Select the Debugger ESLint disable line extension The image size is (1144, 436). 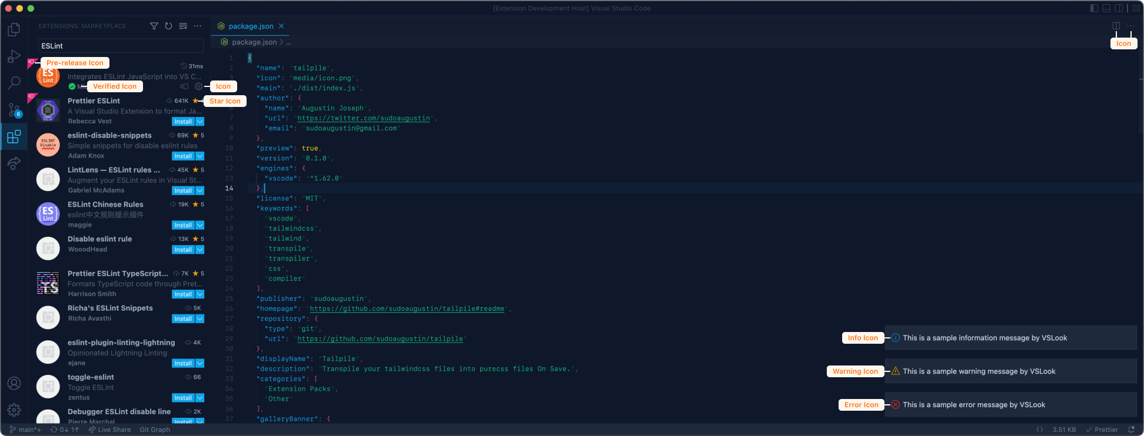(x=119, y=414)
